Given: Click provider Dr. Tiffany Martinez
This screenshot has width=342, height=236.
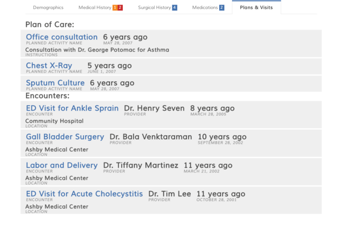Looking at the screenshot, I should 141,165.
